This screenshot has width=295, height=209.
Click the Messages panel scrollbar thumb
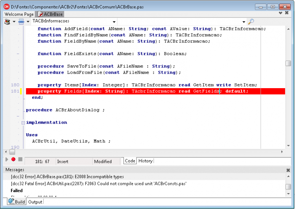(288, 187)
